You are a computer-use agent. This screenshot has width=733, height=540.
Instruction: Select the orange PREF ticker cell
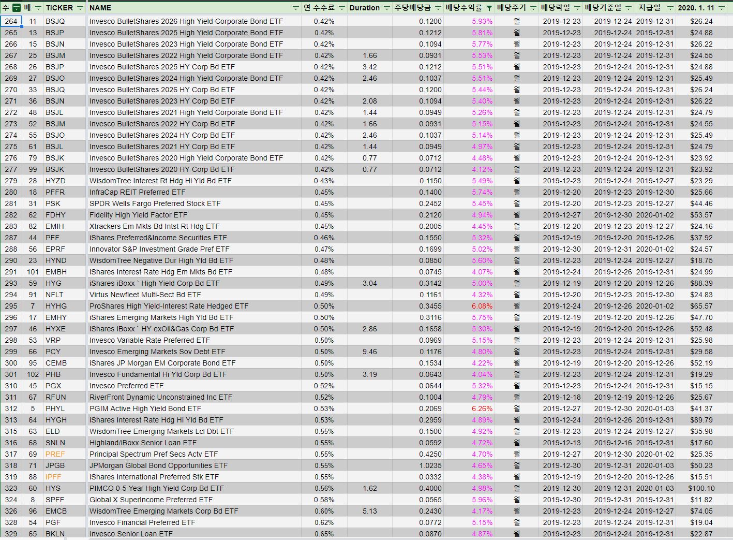[64, 454]
